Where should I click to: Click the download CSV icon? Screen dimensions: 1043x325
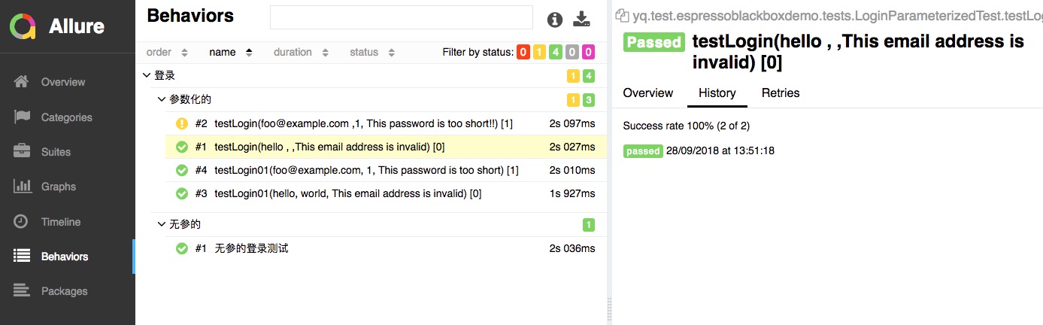point(581,20)
